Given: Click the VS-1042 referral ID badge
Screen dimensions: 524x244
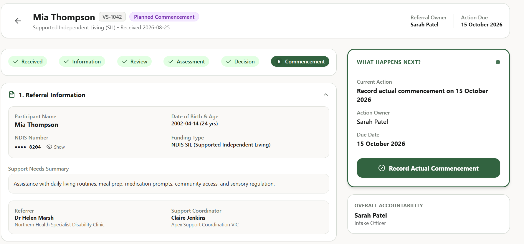Looking at the screenshot, I should (x=112, y=17).
